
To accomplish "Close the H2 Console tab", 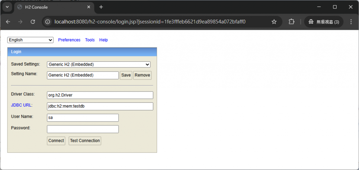I will 89,7.
